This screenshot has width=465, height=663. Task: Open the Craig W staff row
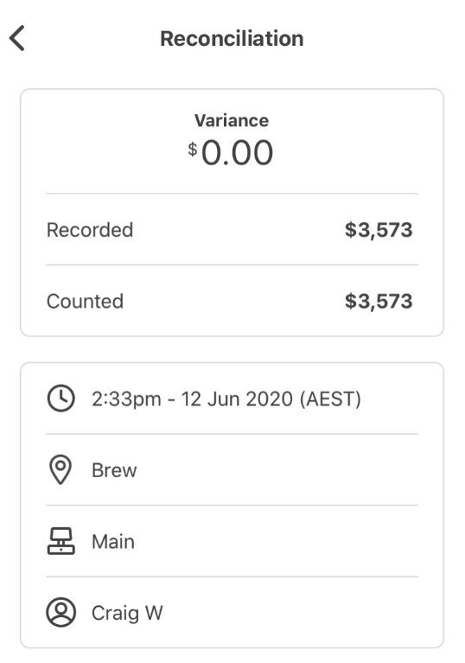232,612
